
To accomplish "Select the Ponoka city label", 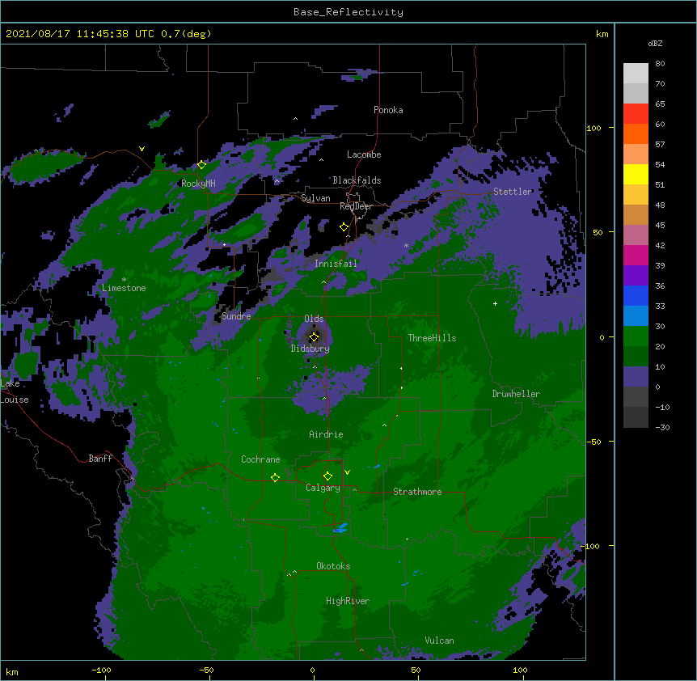I will coord(388,110).
